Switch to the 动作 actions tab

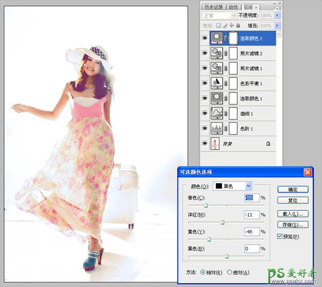pos(234,7)
